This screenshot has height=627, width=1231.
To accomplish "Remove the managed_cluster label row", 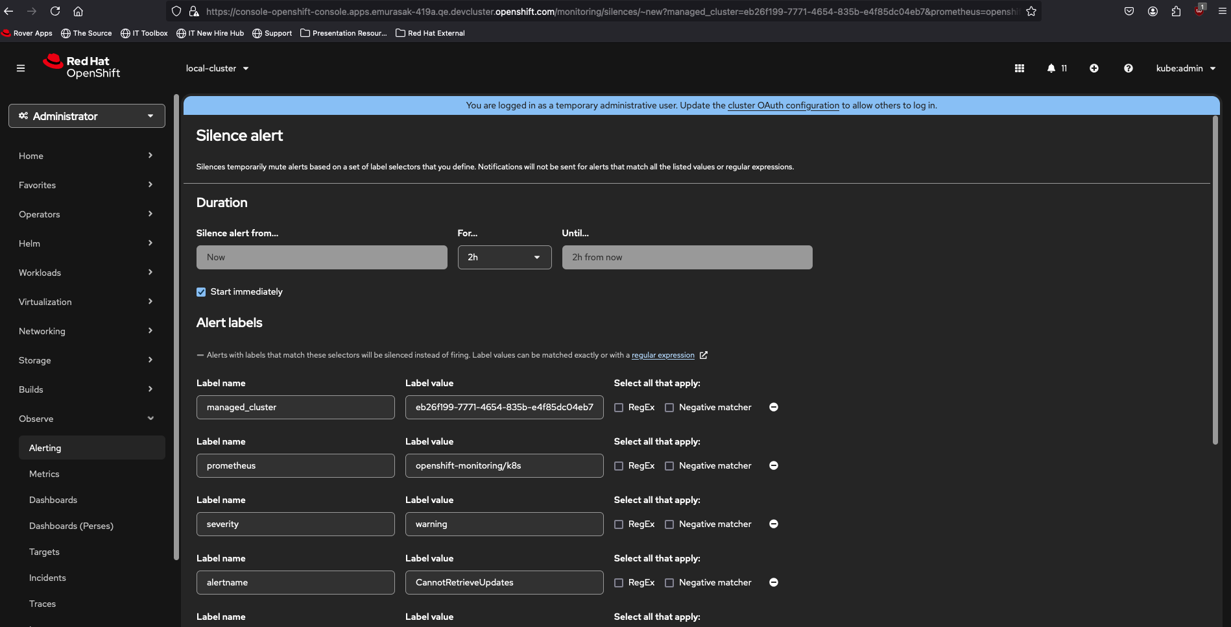I will coord(774,407).
